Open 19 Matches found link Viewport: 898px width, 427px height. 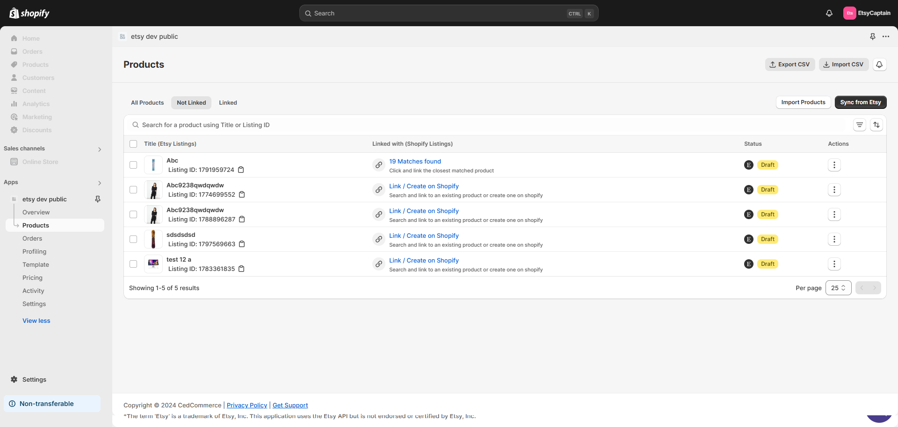point(415,161)
